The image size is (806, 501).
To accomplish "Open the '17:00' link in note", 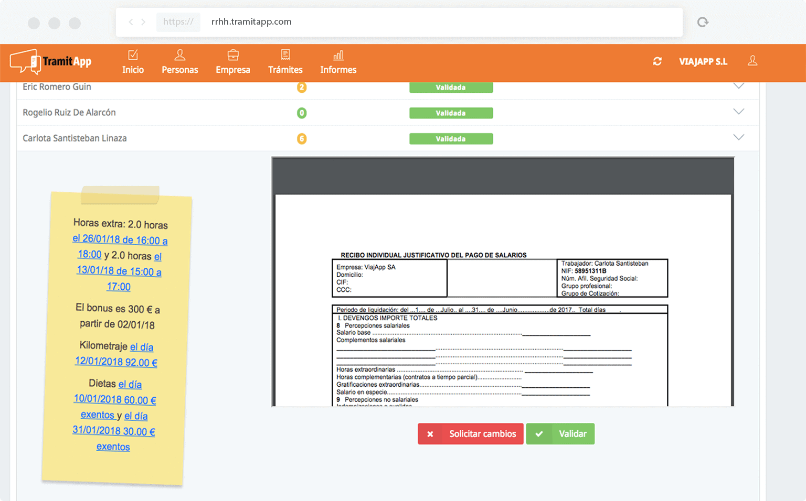I will 119,287.
